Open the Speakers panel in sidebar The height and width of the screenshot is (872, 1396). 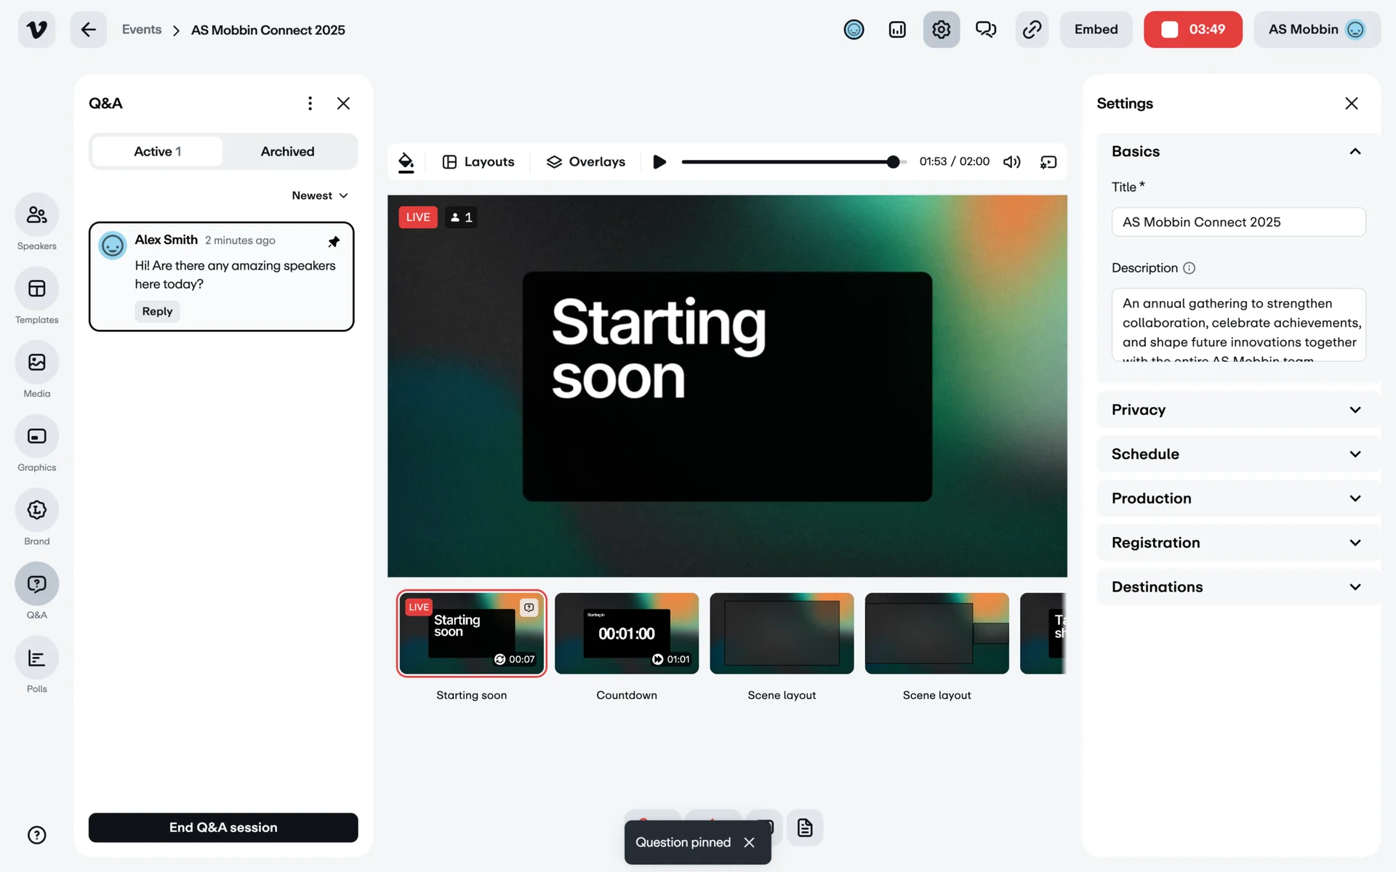coord(36,215)
